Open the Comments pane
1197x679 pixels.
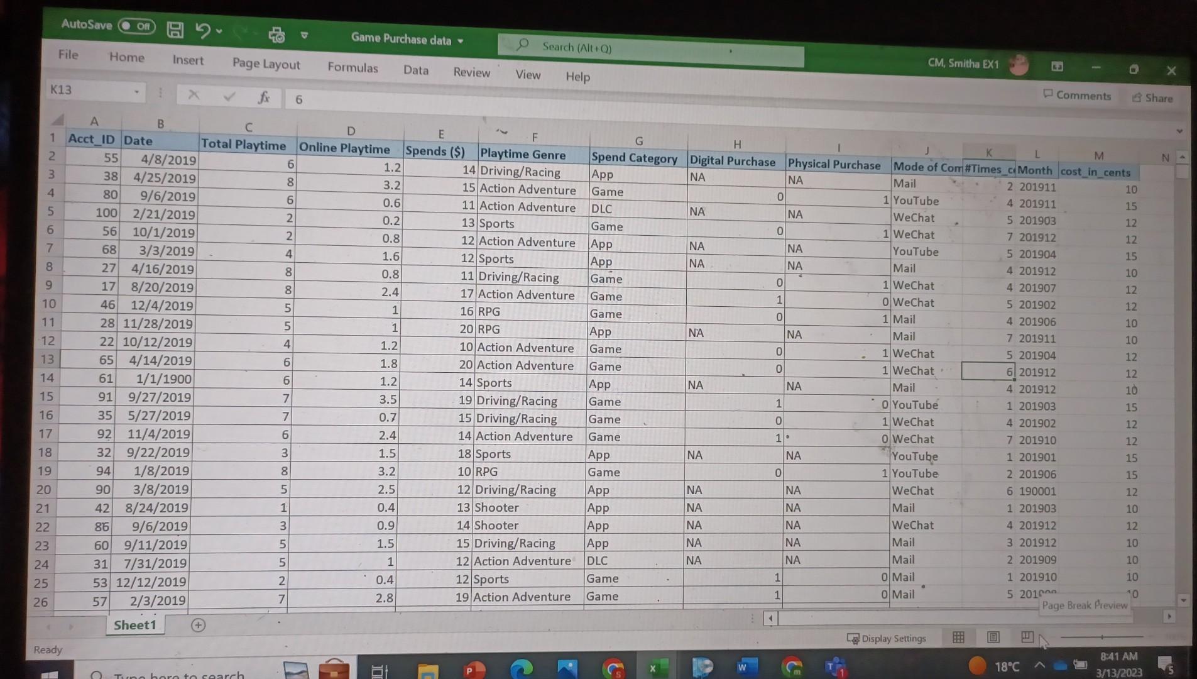coord(1076,95)
